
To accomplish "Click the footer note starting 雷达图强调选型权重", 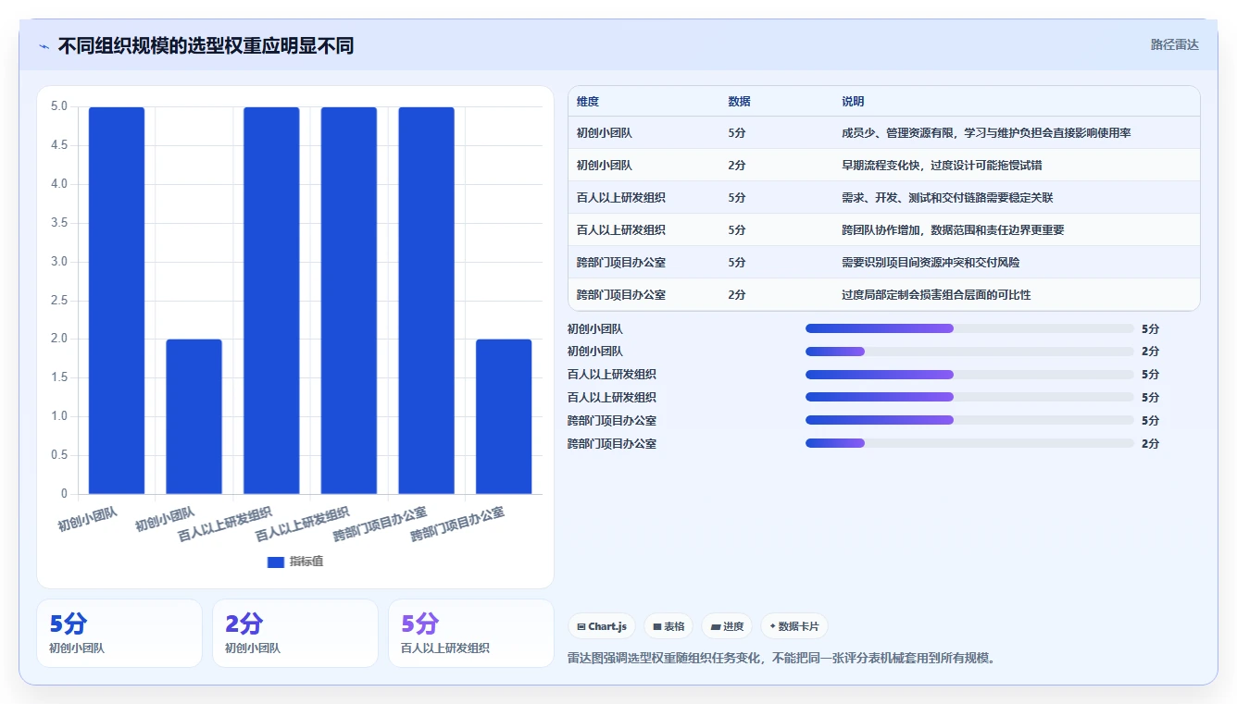I will pyautogui.click(x=781, y=659).
